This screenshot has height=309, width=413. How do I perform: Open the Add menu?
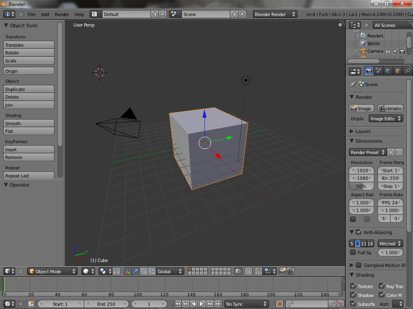(45, 14)
